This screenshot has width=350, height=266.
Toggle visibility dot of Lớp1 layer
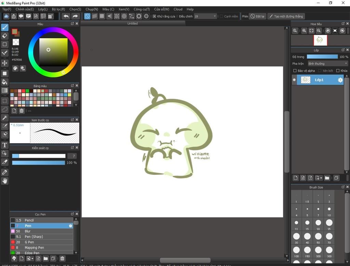pyautogui.click(x=294, y=80)
